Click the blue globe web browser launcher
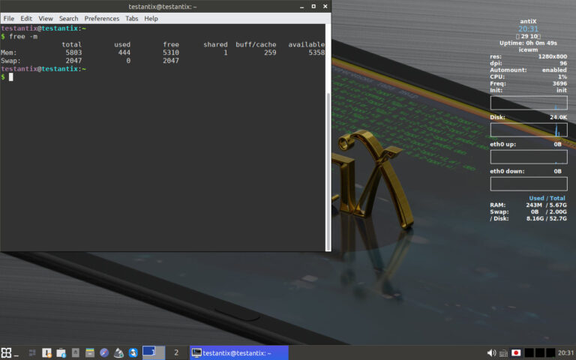Image resolution: width=576 pixels, height=360 pixels. [104, 352]
